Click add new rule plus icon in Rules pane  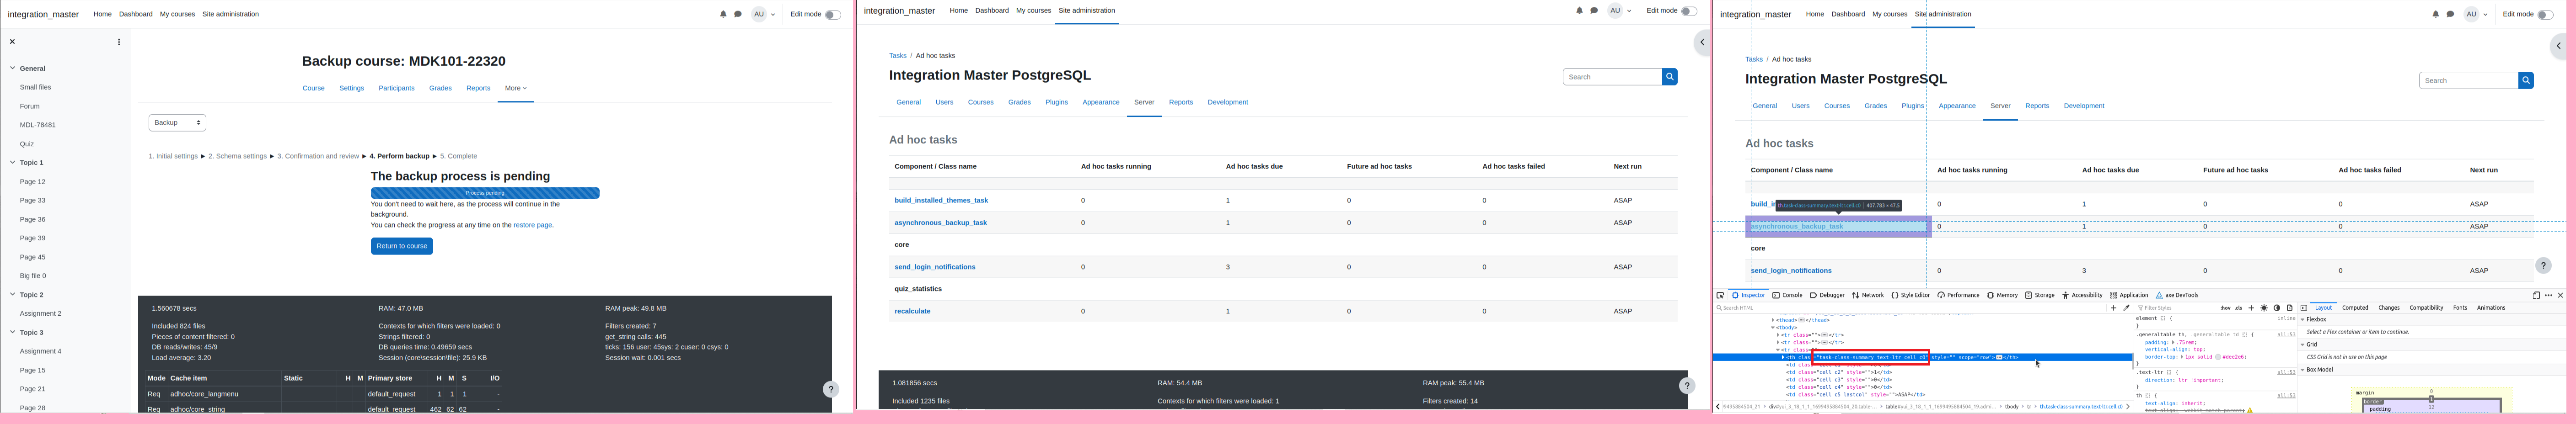(x=2251, y=308)
